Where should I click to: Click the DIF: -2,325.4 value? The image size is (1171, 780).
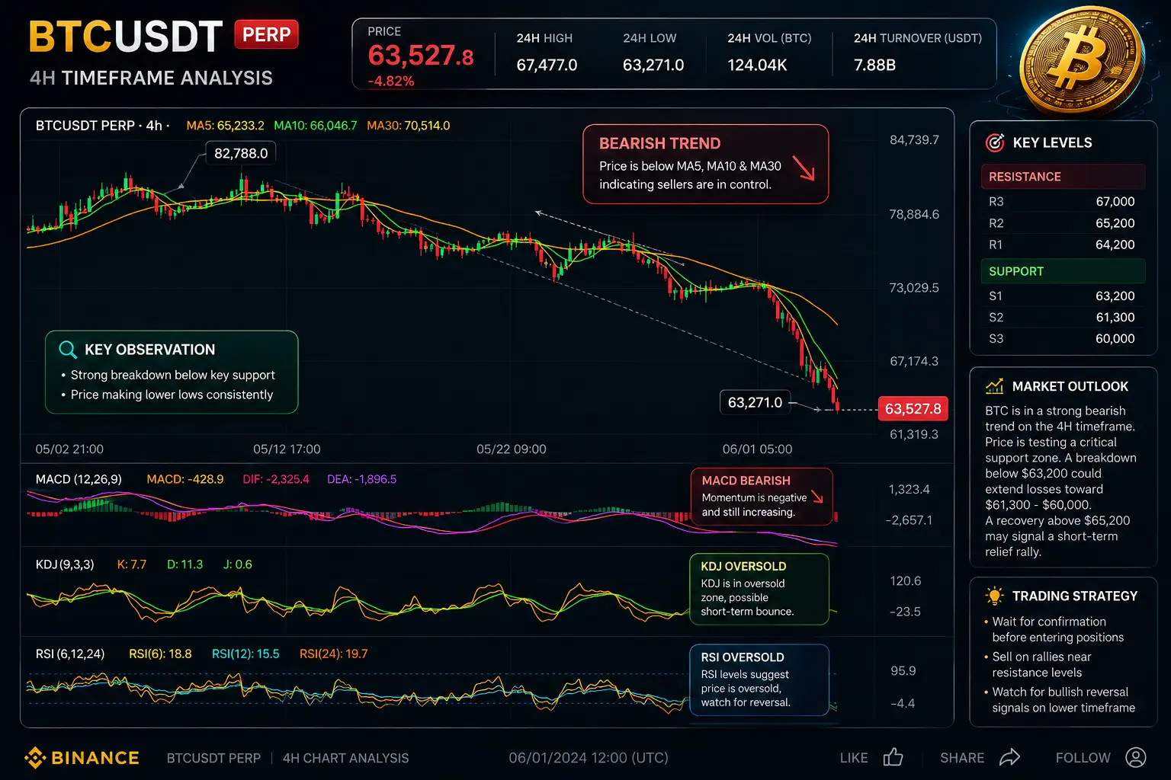click(x=276, y=479)
